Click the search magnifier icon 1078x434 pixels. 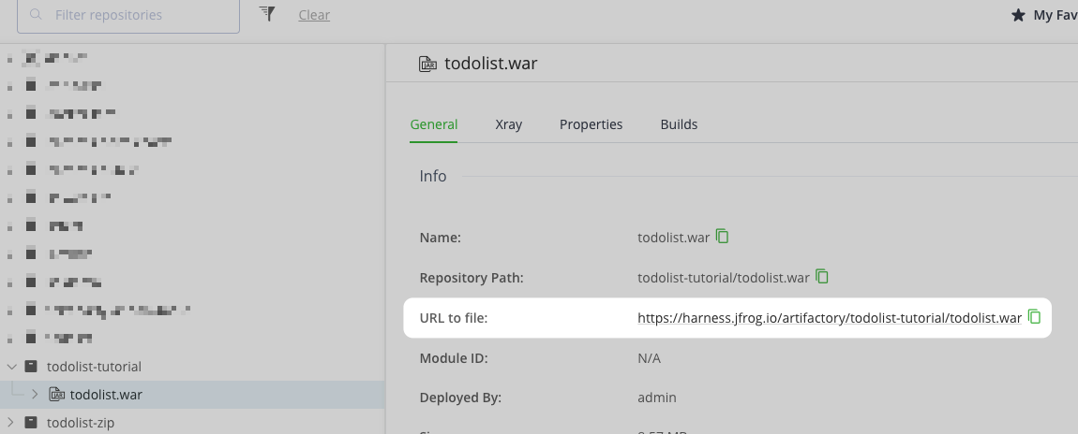coord(36,15)
